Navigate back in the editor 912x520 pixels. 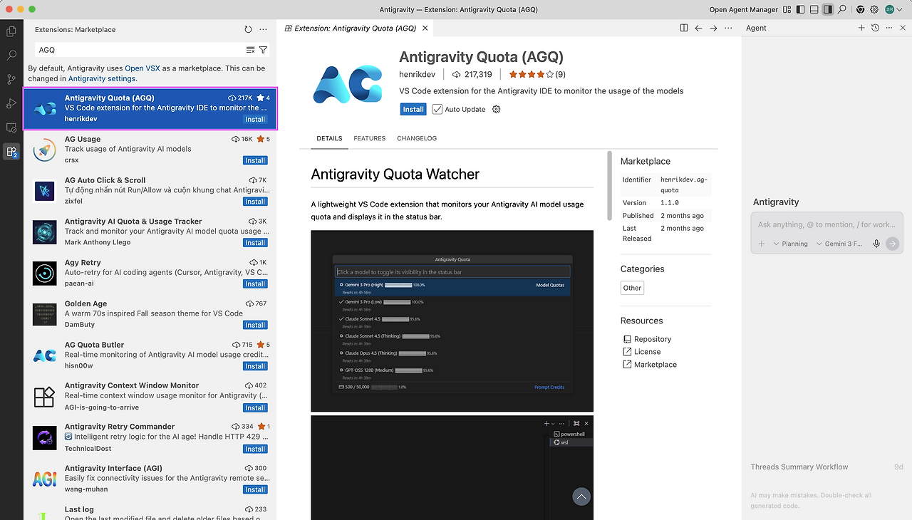coord(698,28)
